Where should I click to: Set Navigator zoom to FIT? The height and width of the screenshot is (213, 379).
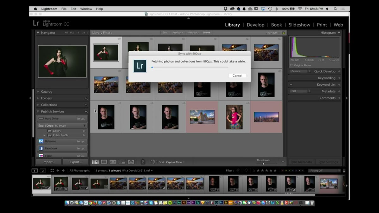coord(66,33)
